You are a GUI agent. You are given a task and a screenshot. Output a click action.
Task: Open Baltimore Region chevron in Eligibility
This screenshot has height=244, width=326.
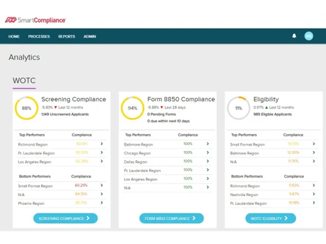[x=314, y=152]
